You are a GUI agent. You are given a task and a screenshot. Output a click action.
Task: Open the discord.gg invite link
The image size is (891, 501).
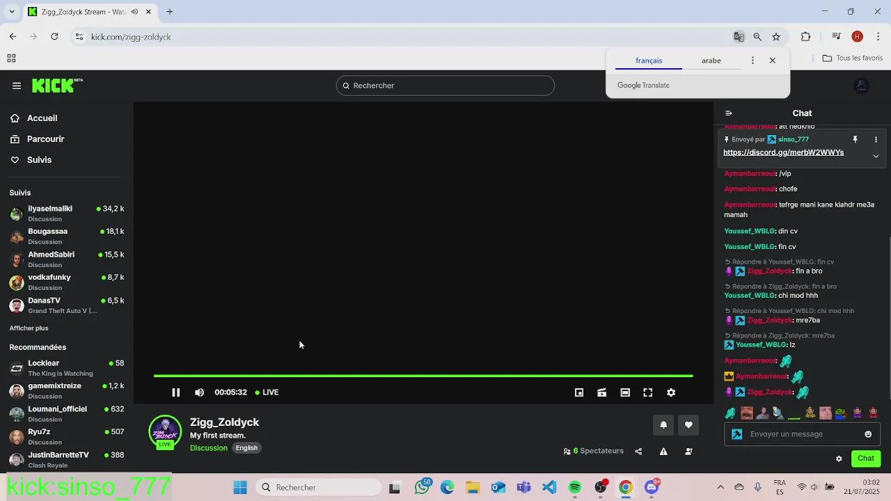(x=783, y=152)
